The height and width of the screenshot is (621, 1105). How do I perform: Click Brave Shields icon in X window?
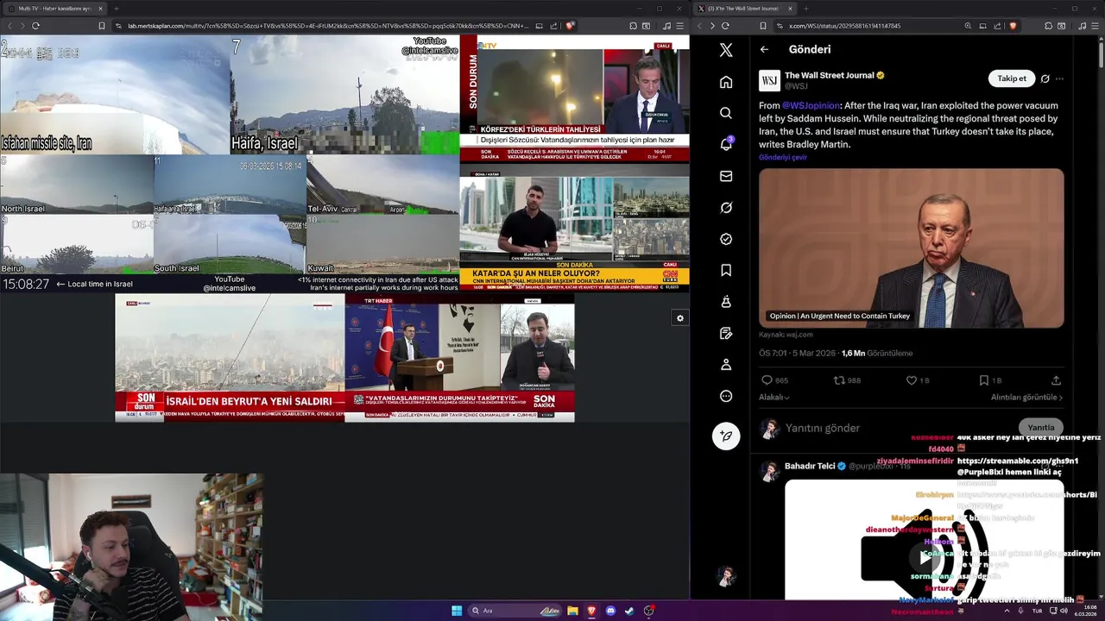1013,26
